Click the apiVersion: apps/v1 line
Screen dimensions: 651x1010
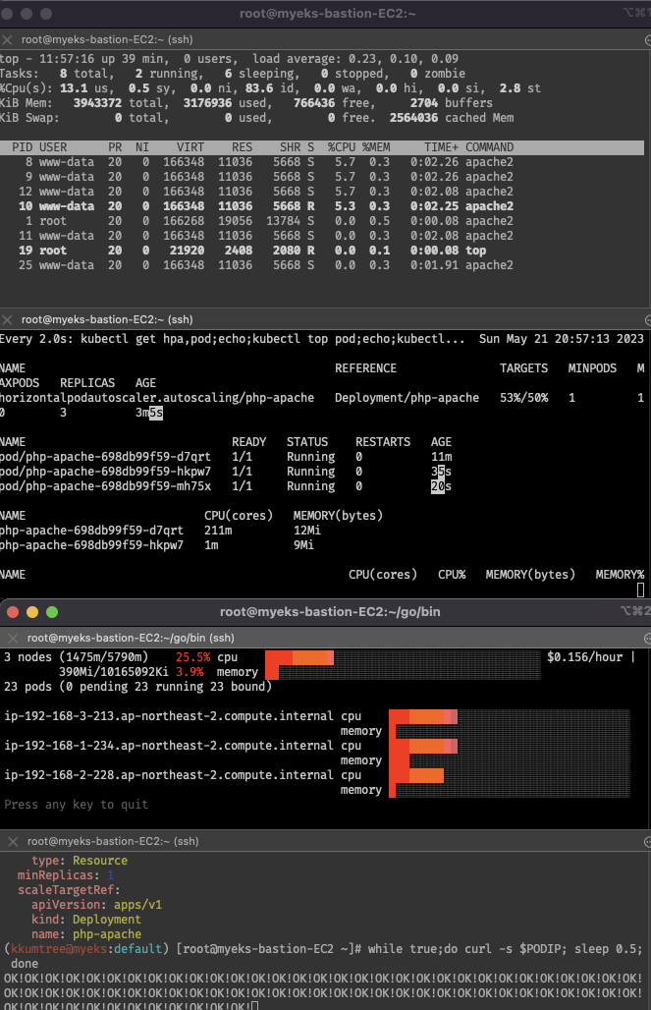[96, 905]
